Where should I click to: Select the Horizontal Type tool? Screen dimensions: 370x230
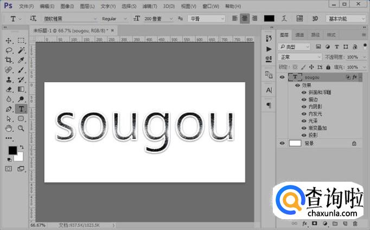(21, 108)
